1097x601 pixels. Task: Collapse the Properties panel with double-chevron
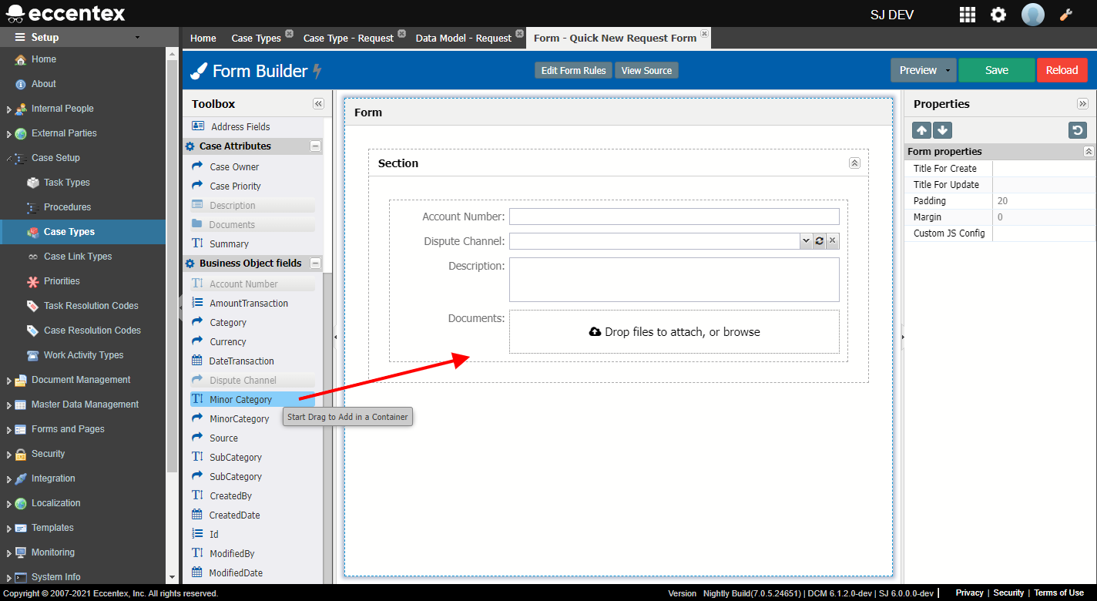coord(1082,104)
